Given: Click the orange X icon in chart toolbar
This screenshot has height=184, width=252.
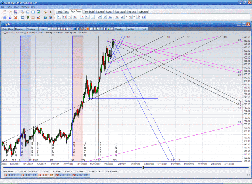Looking at the screenshot, I should tap(88, 29).
